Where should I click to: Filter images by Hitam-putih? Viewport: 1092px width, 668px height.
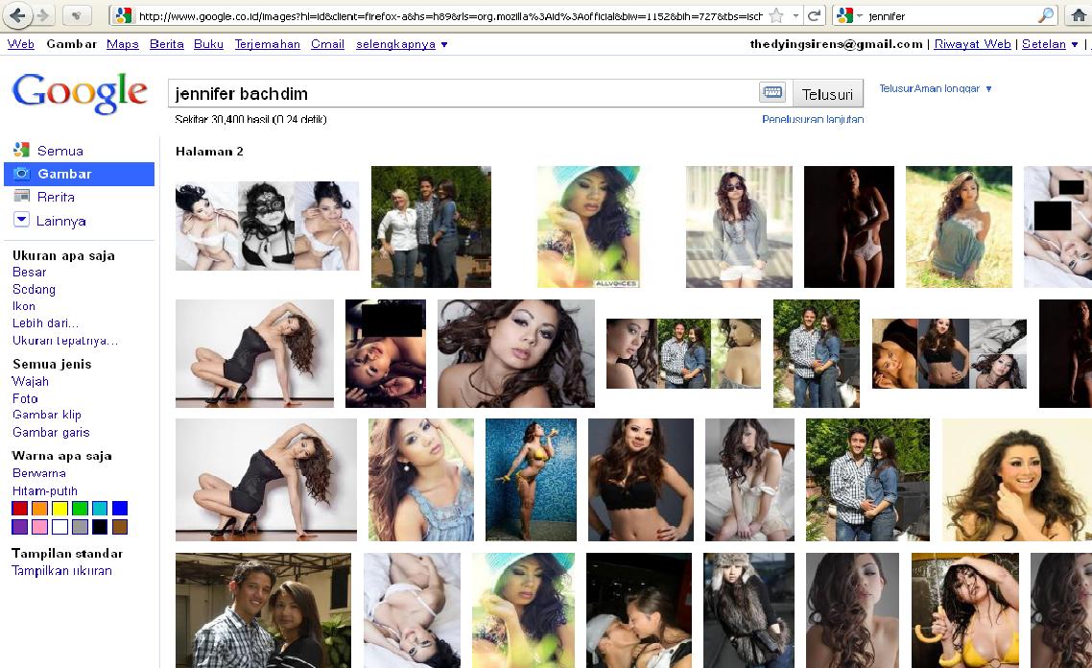pos(45,490)
